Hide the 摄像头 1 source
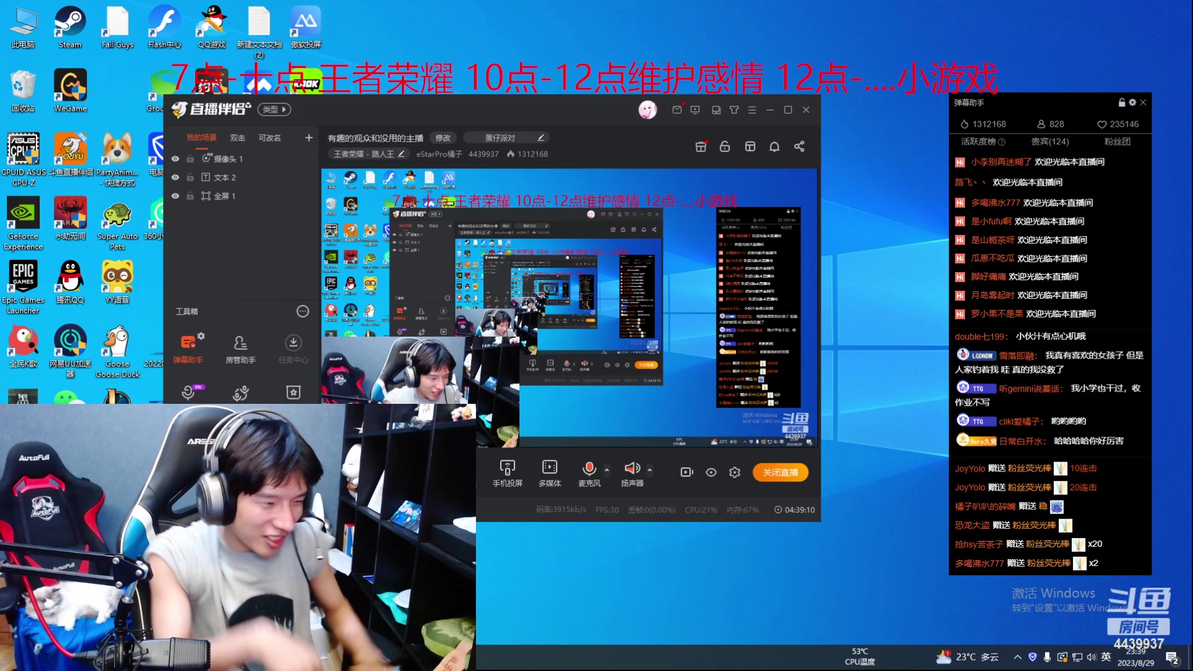Screen dimensions: 1193x671 175,159
